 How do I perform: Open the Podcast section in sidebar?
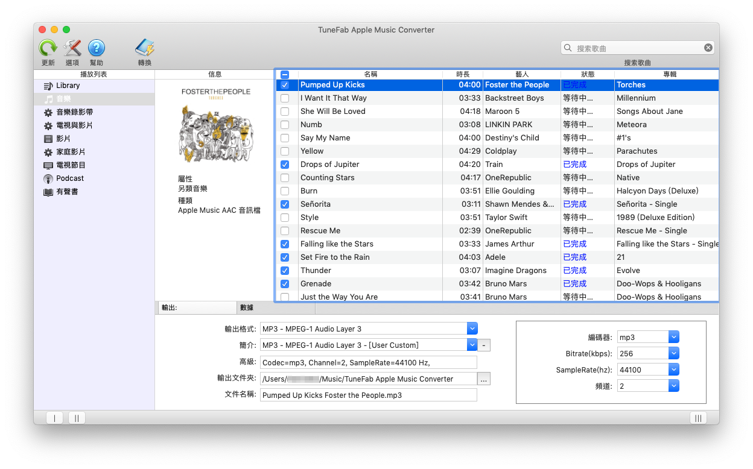68,178
